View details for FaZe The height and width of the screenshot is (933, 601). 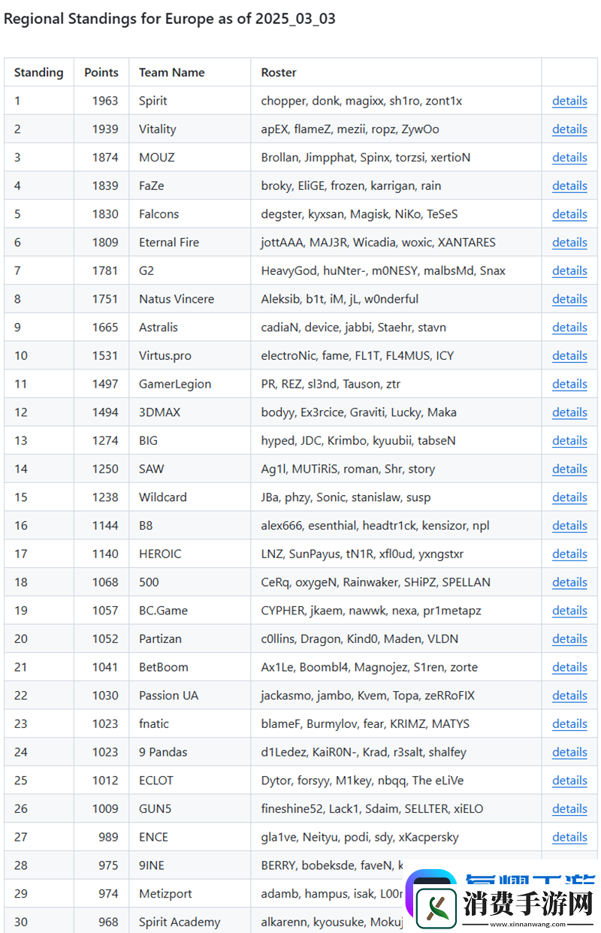(569, 186)
